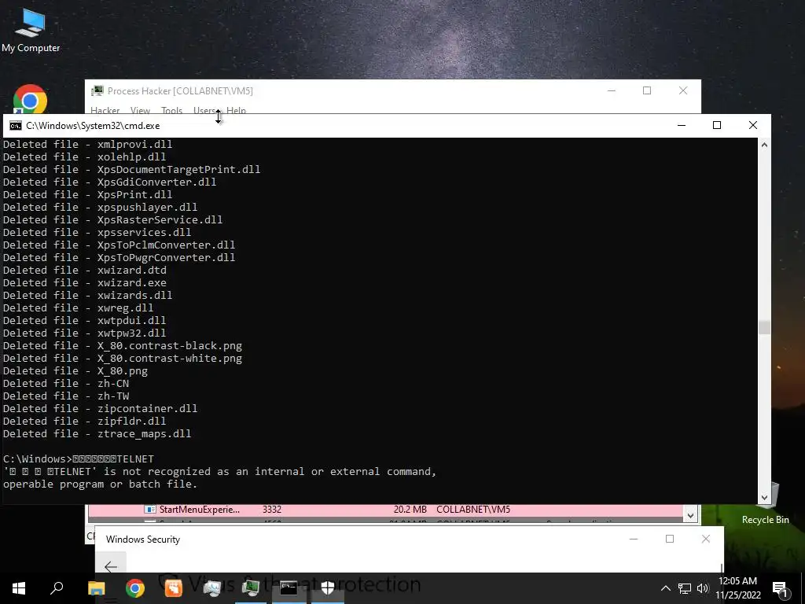Click 'Deleted file - ztrace_maps.dll' line
805x604 pixels.
[x=97, y=433]
